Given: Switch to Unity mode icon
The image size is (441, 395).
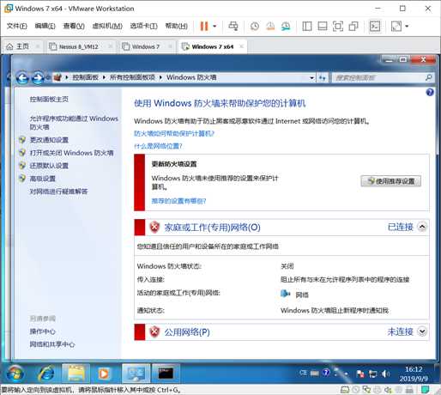Looking at the screenshot, I should [353, 27].
